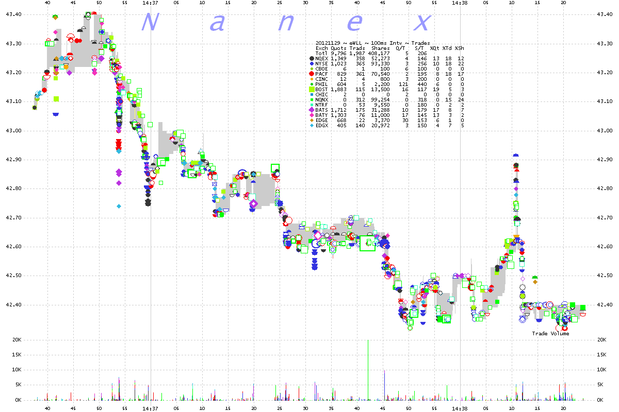
Task: Click the 'Totl' row label in the legend
Action: click(x=322, y=54)
